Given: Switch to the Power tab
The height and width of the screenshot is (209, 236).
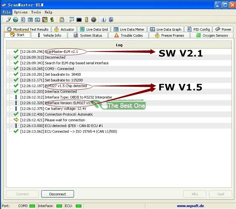Looking at the screenshot, I should tap(223, 29).
